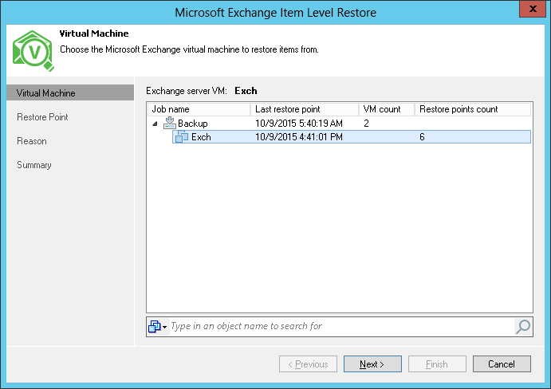Screen dimensions: 551x389
Task: Go to the Summary step
Action: pos(34,165)
